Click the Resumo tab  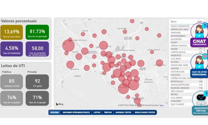(x=55, y=112)
